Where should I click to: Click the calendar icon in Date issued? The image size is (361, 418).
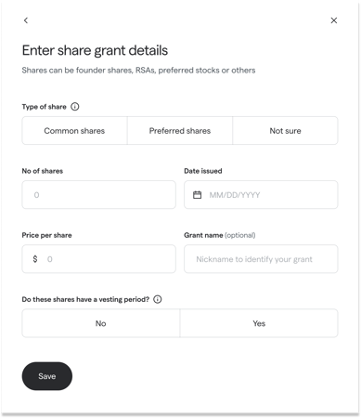[197, 195]
